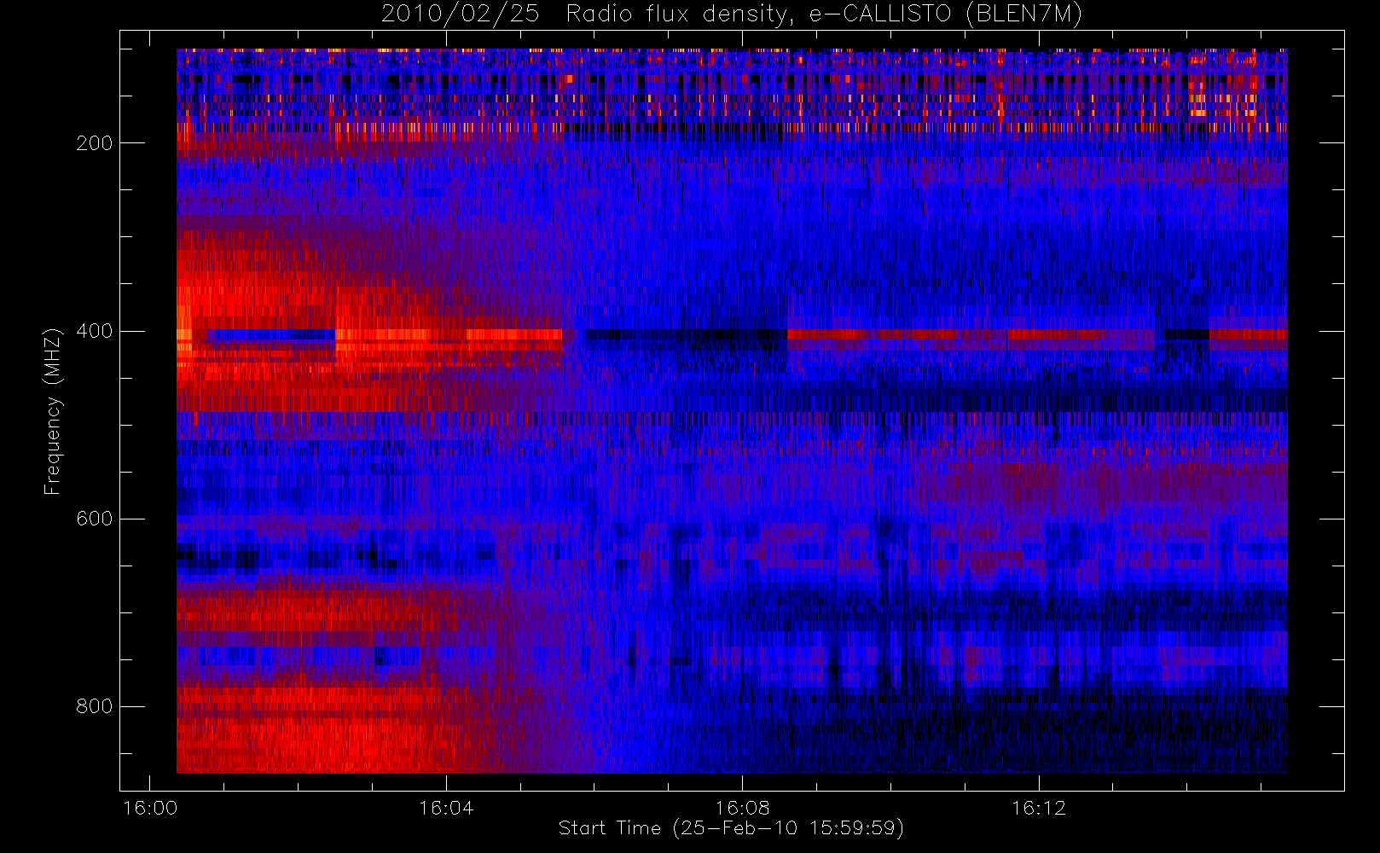Click the 200 tick label on frequency axis
This screenshot has height=853, width=1380.
click(x=95, y=143)
